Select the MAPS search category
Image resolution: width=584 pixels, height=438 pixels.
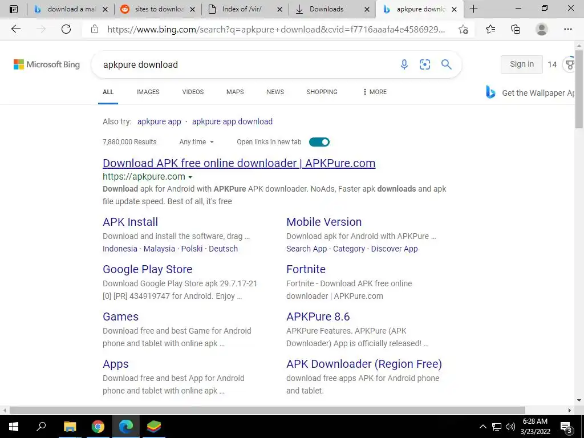tap(235, 92)
